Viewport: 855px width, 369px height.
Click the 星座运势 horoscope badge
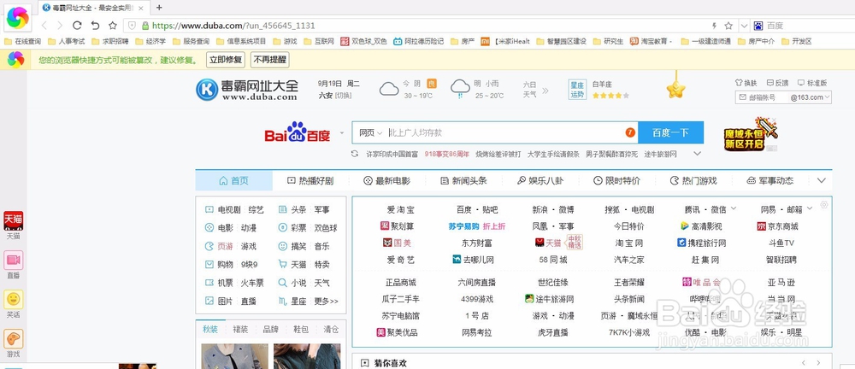(x=577, y=90)
